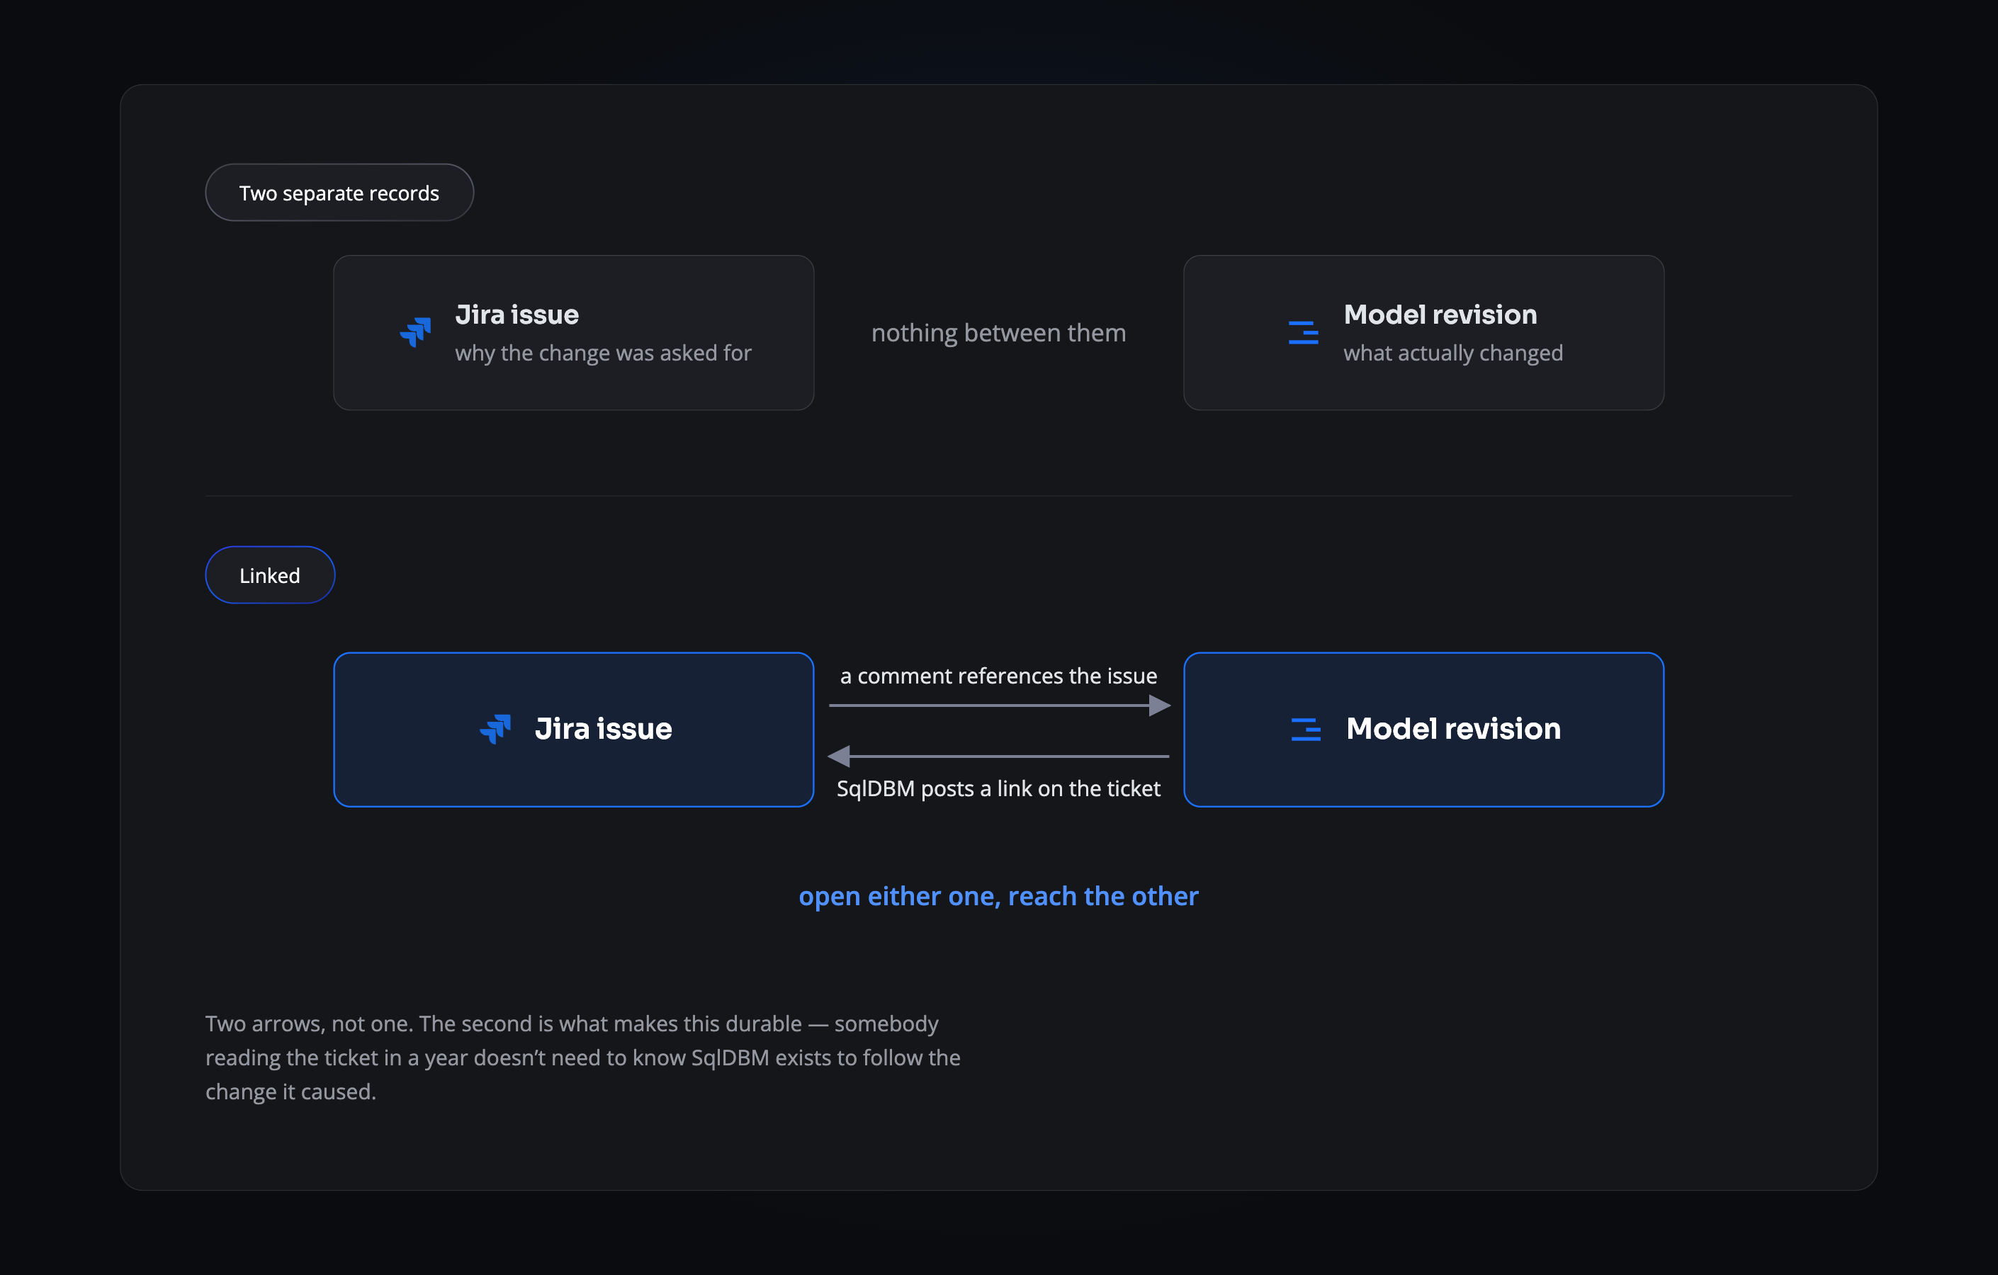Click the Jira logo in the linked card
The image size is (1998, 1275).
pyautogui.click(x=495, y=729)
